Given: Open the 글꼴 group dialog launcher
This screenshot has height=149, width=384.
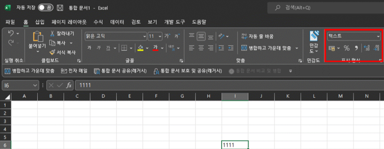Looking at the screenshot, I should (x=181, y=61).
